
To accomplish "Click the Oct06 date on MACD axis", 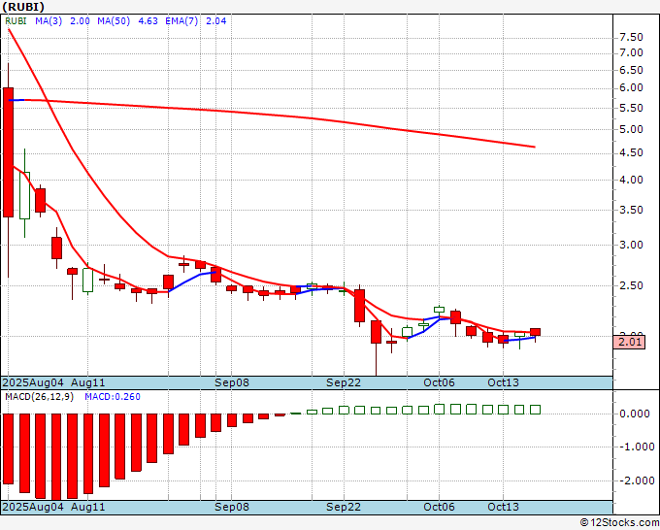I will (439, 508).
